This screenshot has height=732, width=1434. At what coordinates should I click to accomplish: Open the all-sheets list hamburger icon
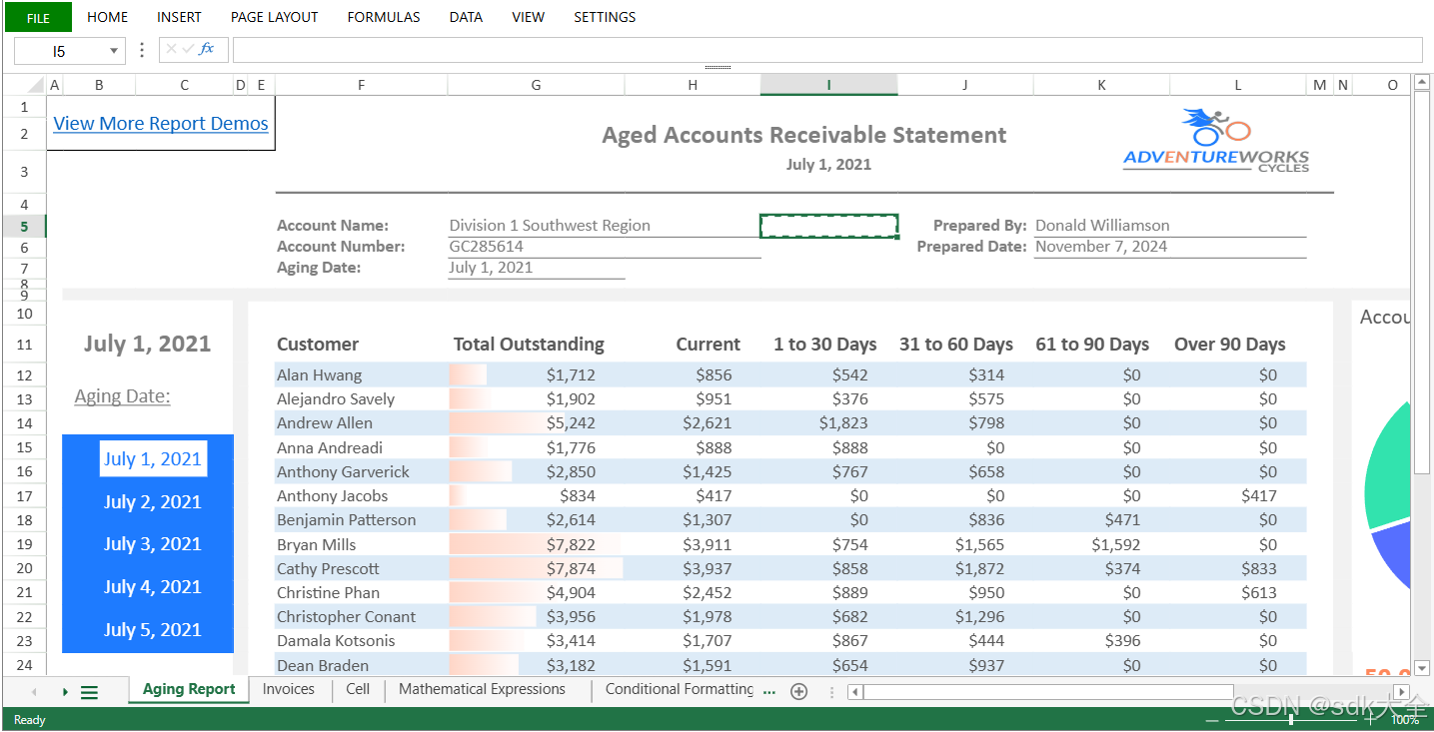click(x=90, y=692)
